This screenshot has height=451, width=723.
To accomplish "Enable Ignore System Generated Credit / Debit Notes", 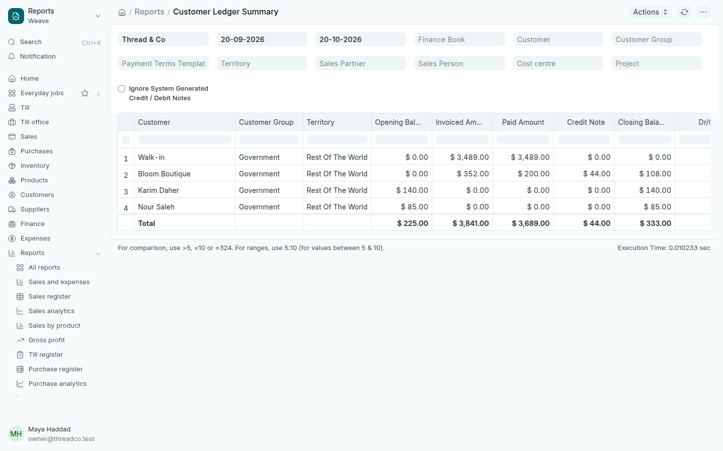I will pyautogui.click(x=122, y=89).
